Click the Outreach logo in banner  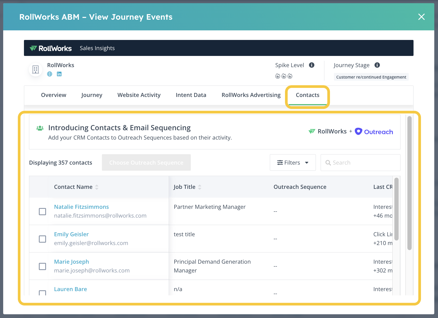374,132
